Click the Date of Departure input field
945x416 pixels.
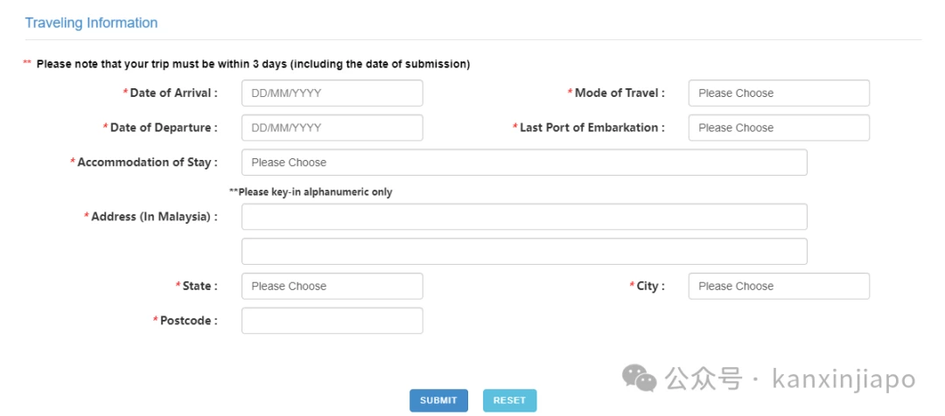332,128
